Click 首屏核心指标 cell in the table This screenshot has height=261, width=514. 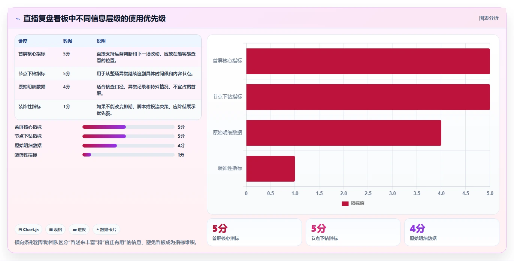[x=32, y=54]
